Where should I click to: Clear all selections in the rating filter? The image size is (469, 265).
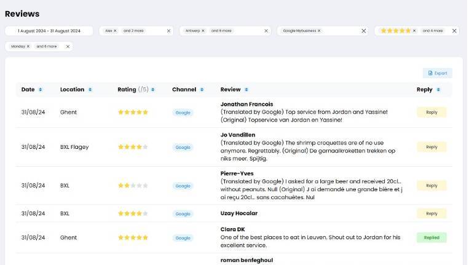coord(454,31)
